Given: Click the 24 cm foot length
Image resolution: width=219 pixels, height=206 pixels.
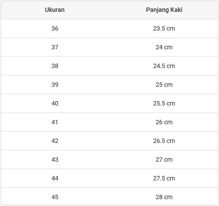Looking at the screenshot, I should pos(164,47).
